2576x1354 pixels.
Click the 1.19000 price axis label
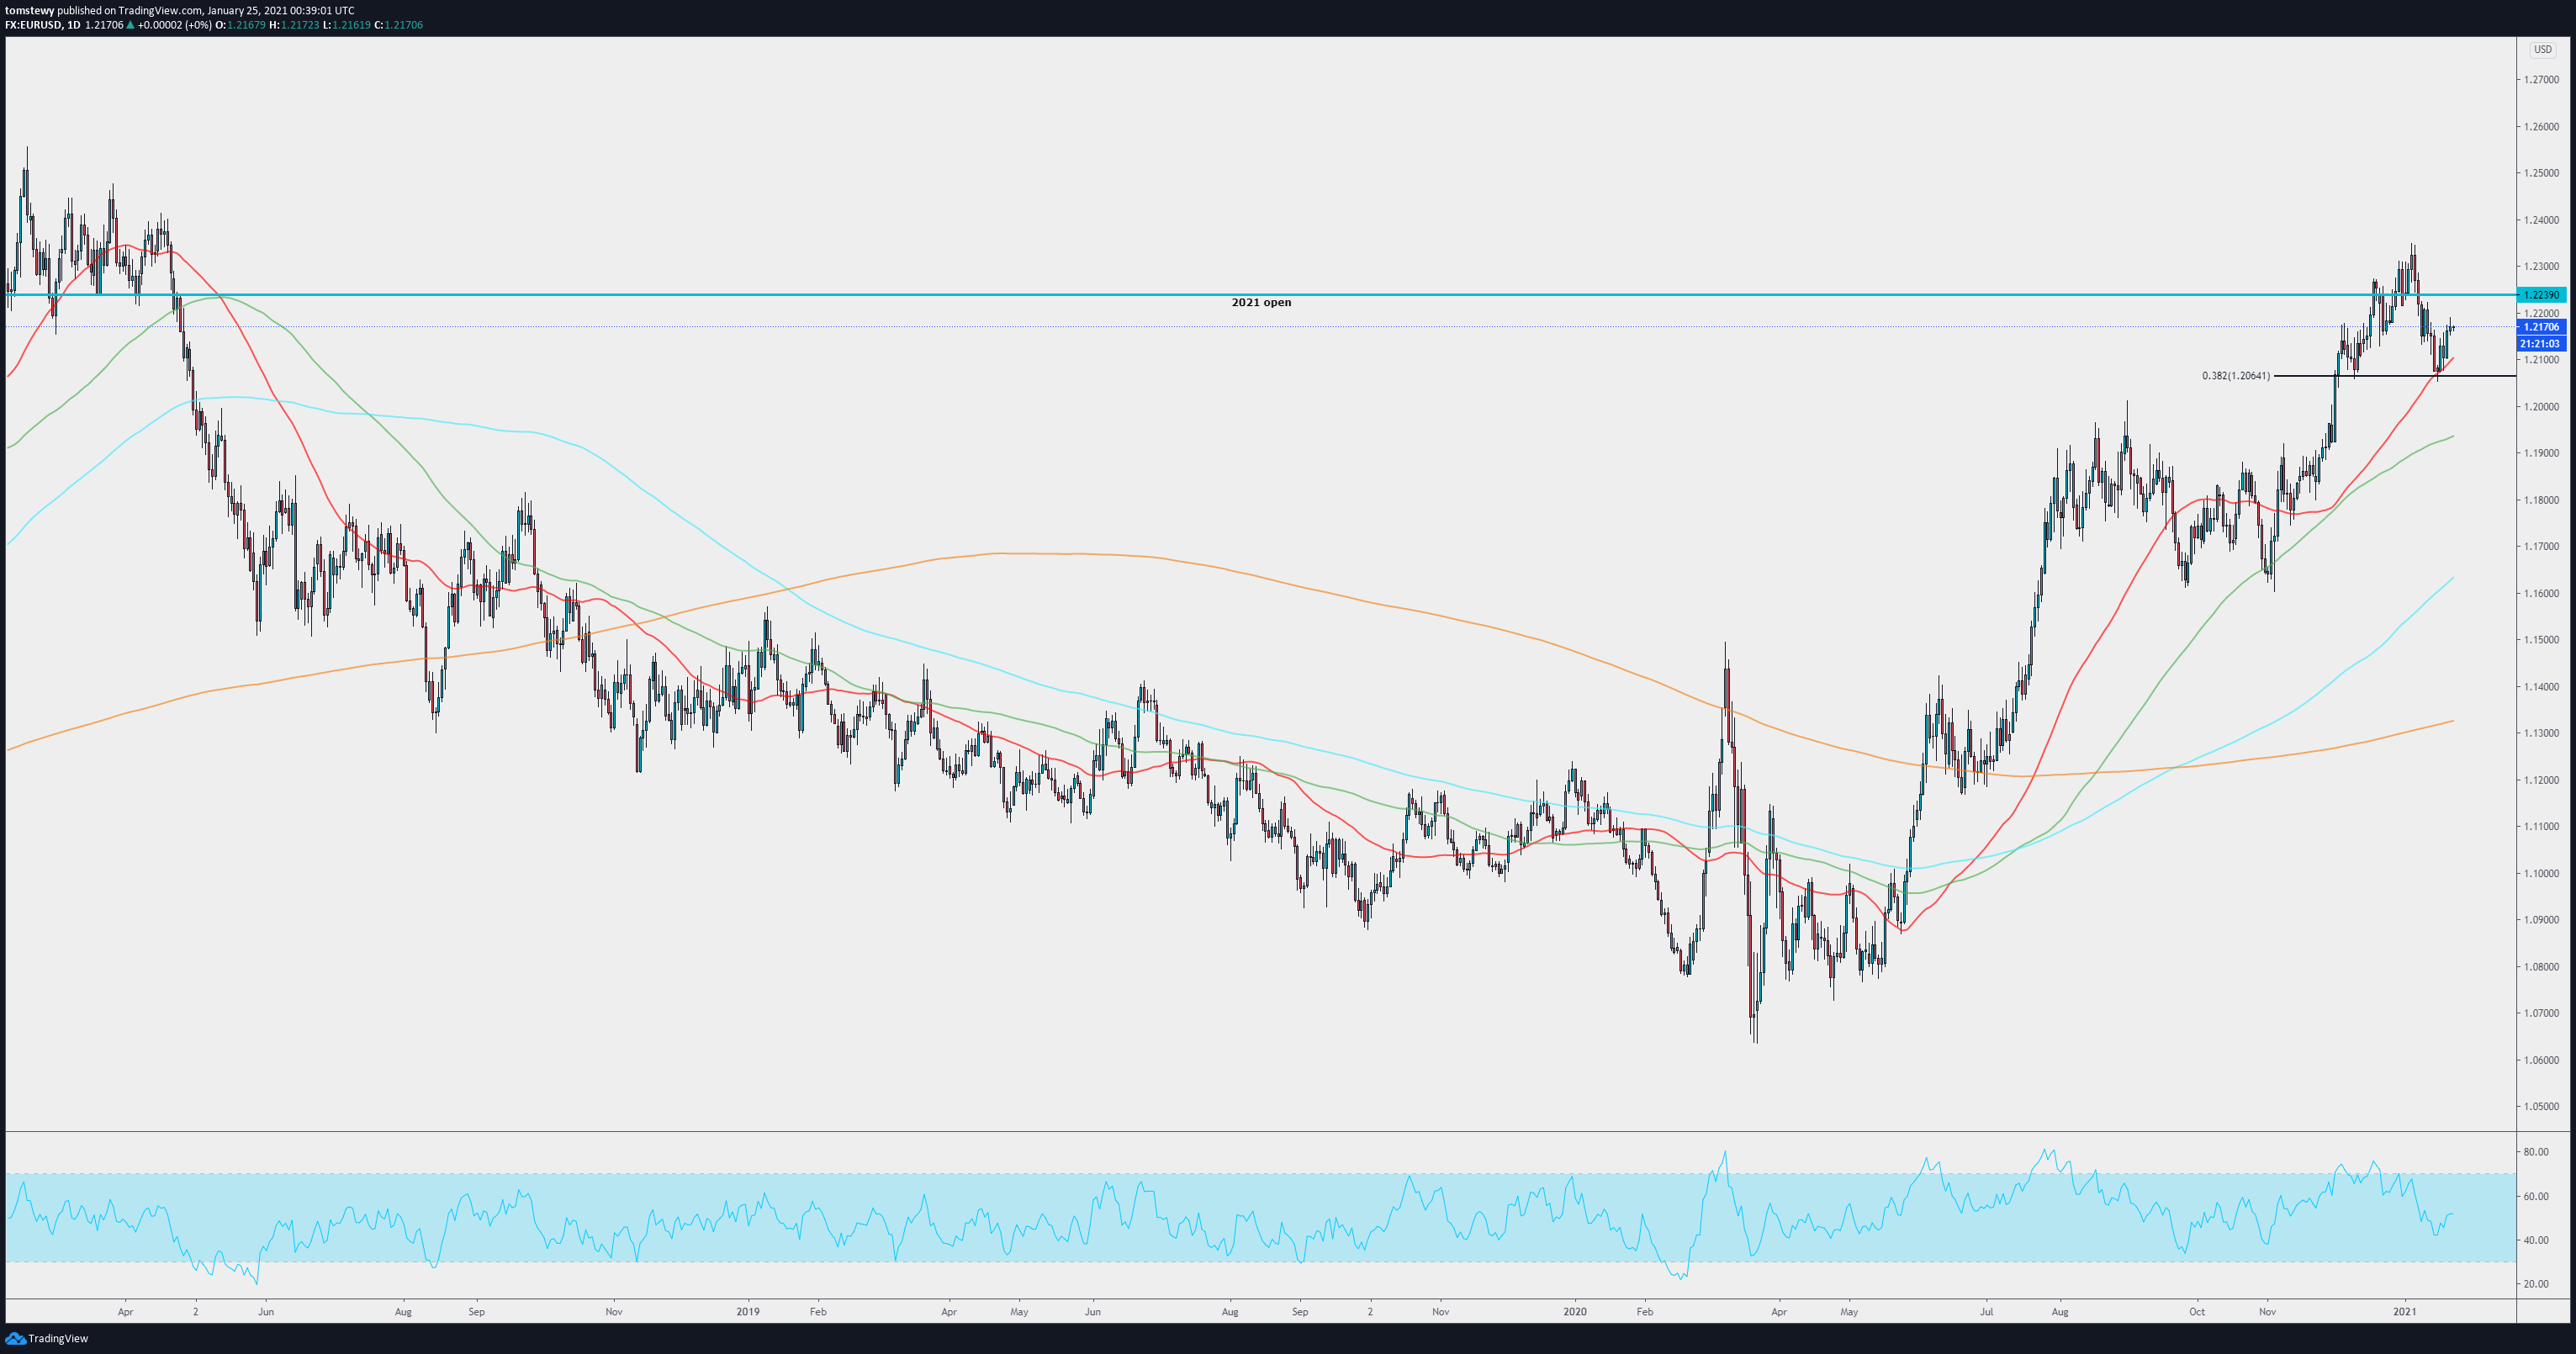2541,453
